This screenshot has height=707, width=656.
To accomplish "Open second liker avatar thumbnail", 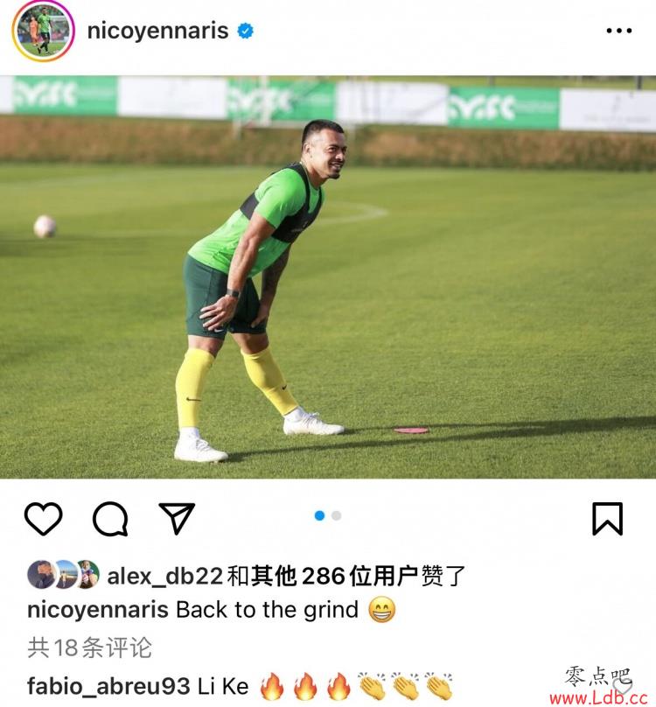I will point(65,574).
